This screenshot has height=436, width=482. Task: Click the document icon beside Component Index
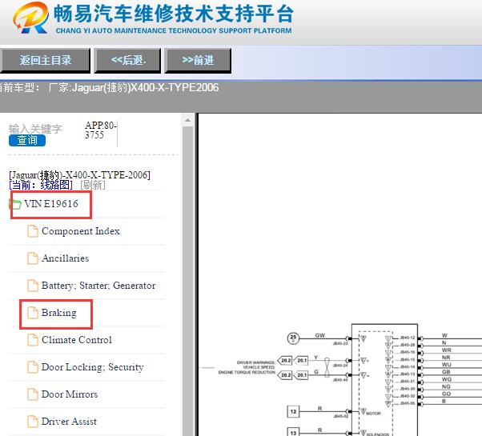coord(33,231)
